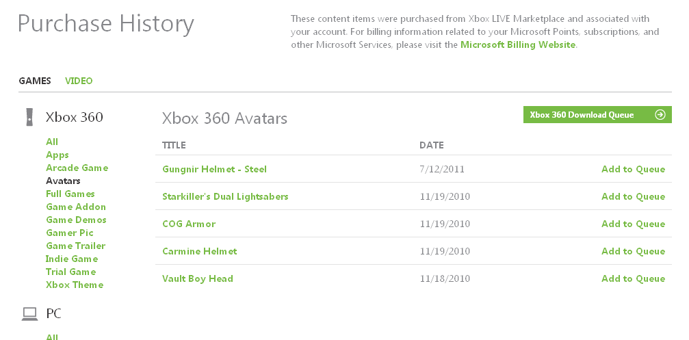Add Starkiller's Dual Lightsabers to queue

(633, 196)
